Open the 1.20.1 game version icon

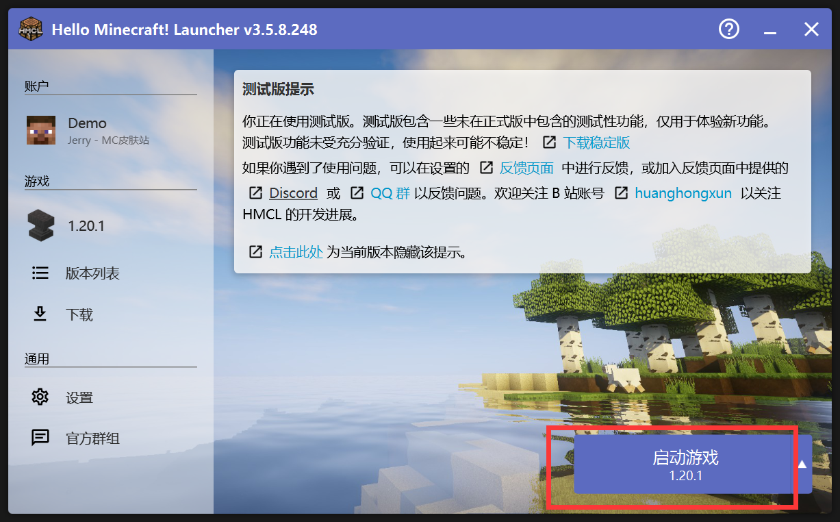(40, 225)
